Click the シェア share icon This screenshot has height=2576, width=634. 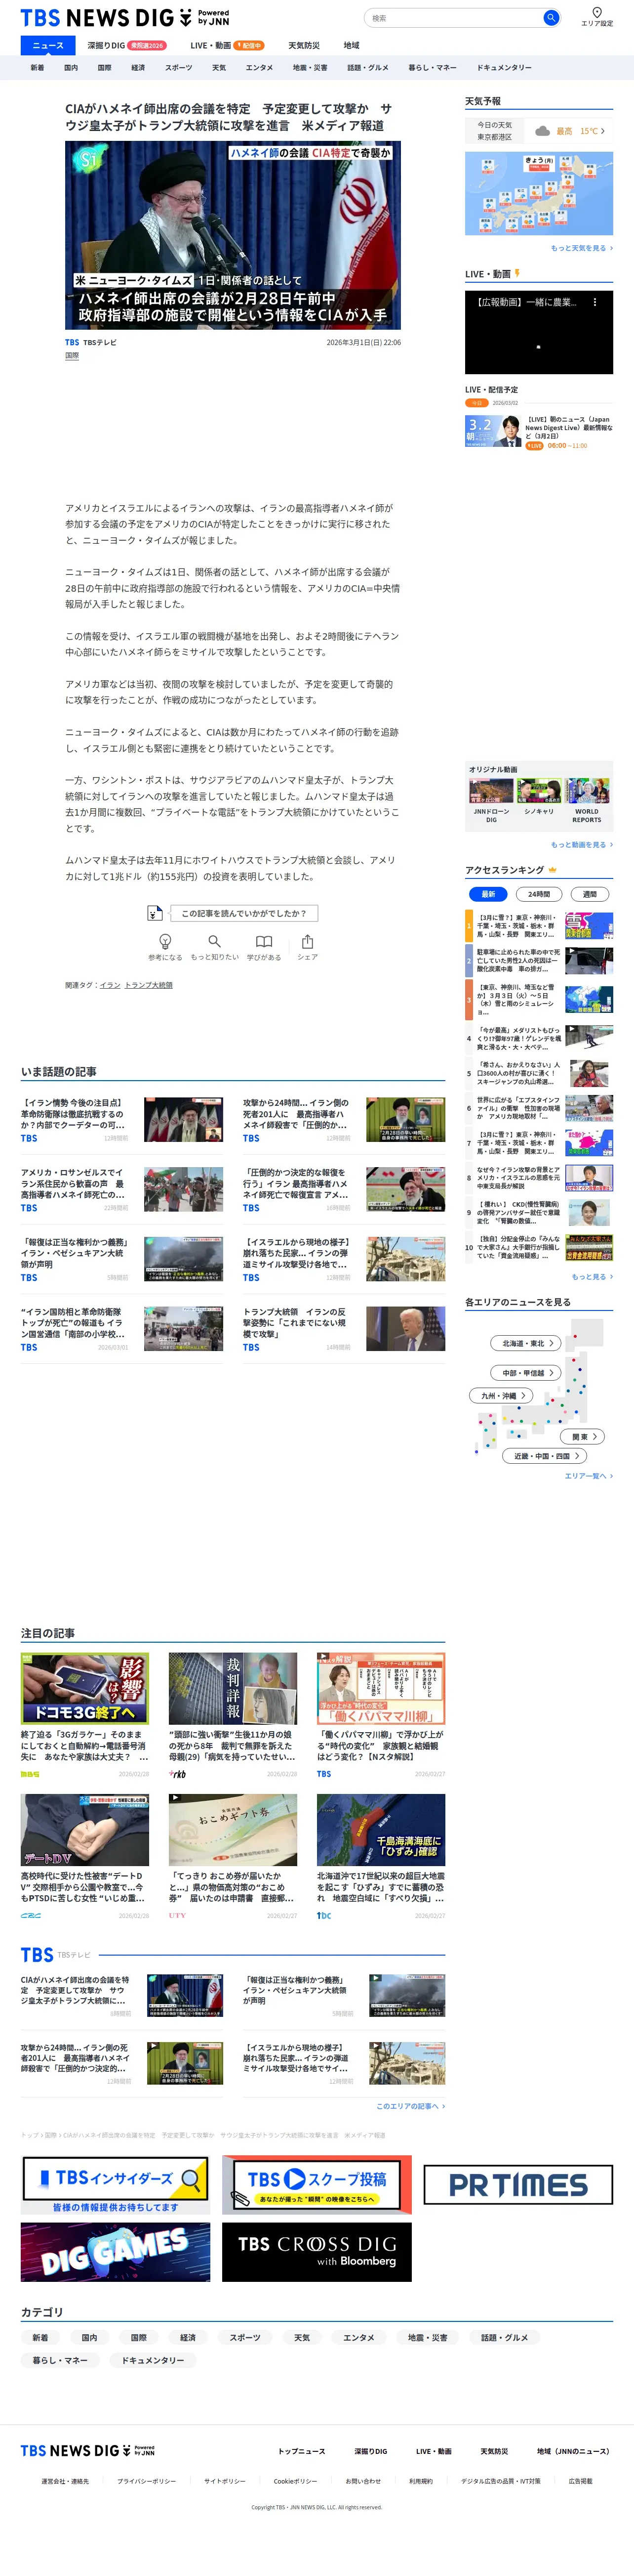coord(308,941)
